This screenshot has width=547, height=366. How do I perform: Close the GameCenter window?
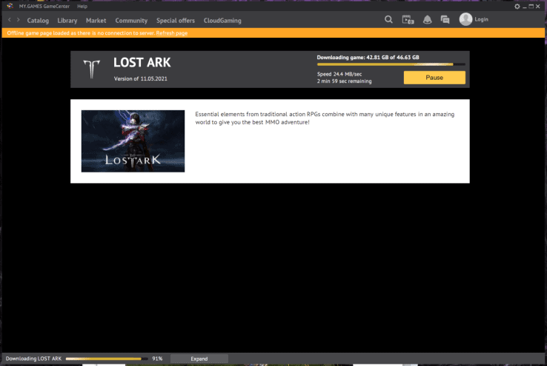pyautogui.click(x=537, y=6)
